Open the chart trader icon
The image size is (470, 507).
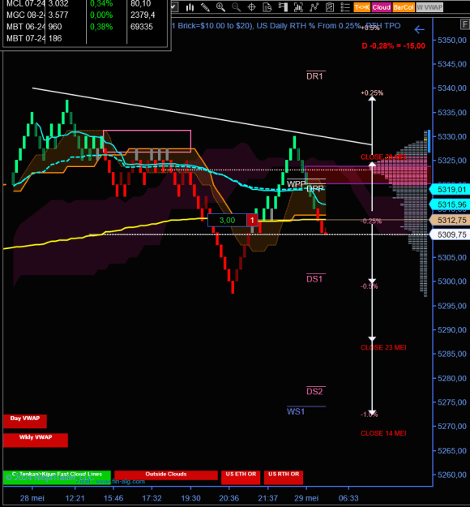point(283,7)
